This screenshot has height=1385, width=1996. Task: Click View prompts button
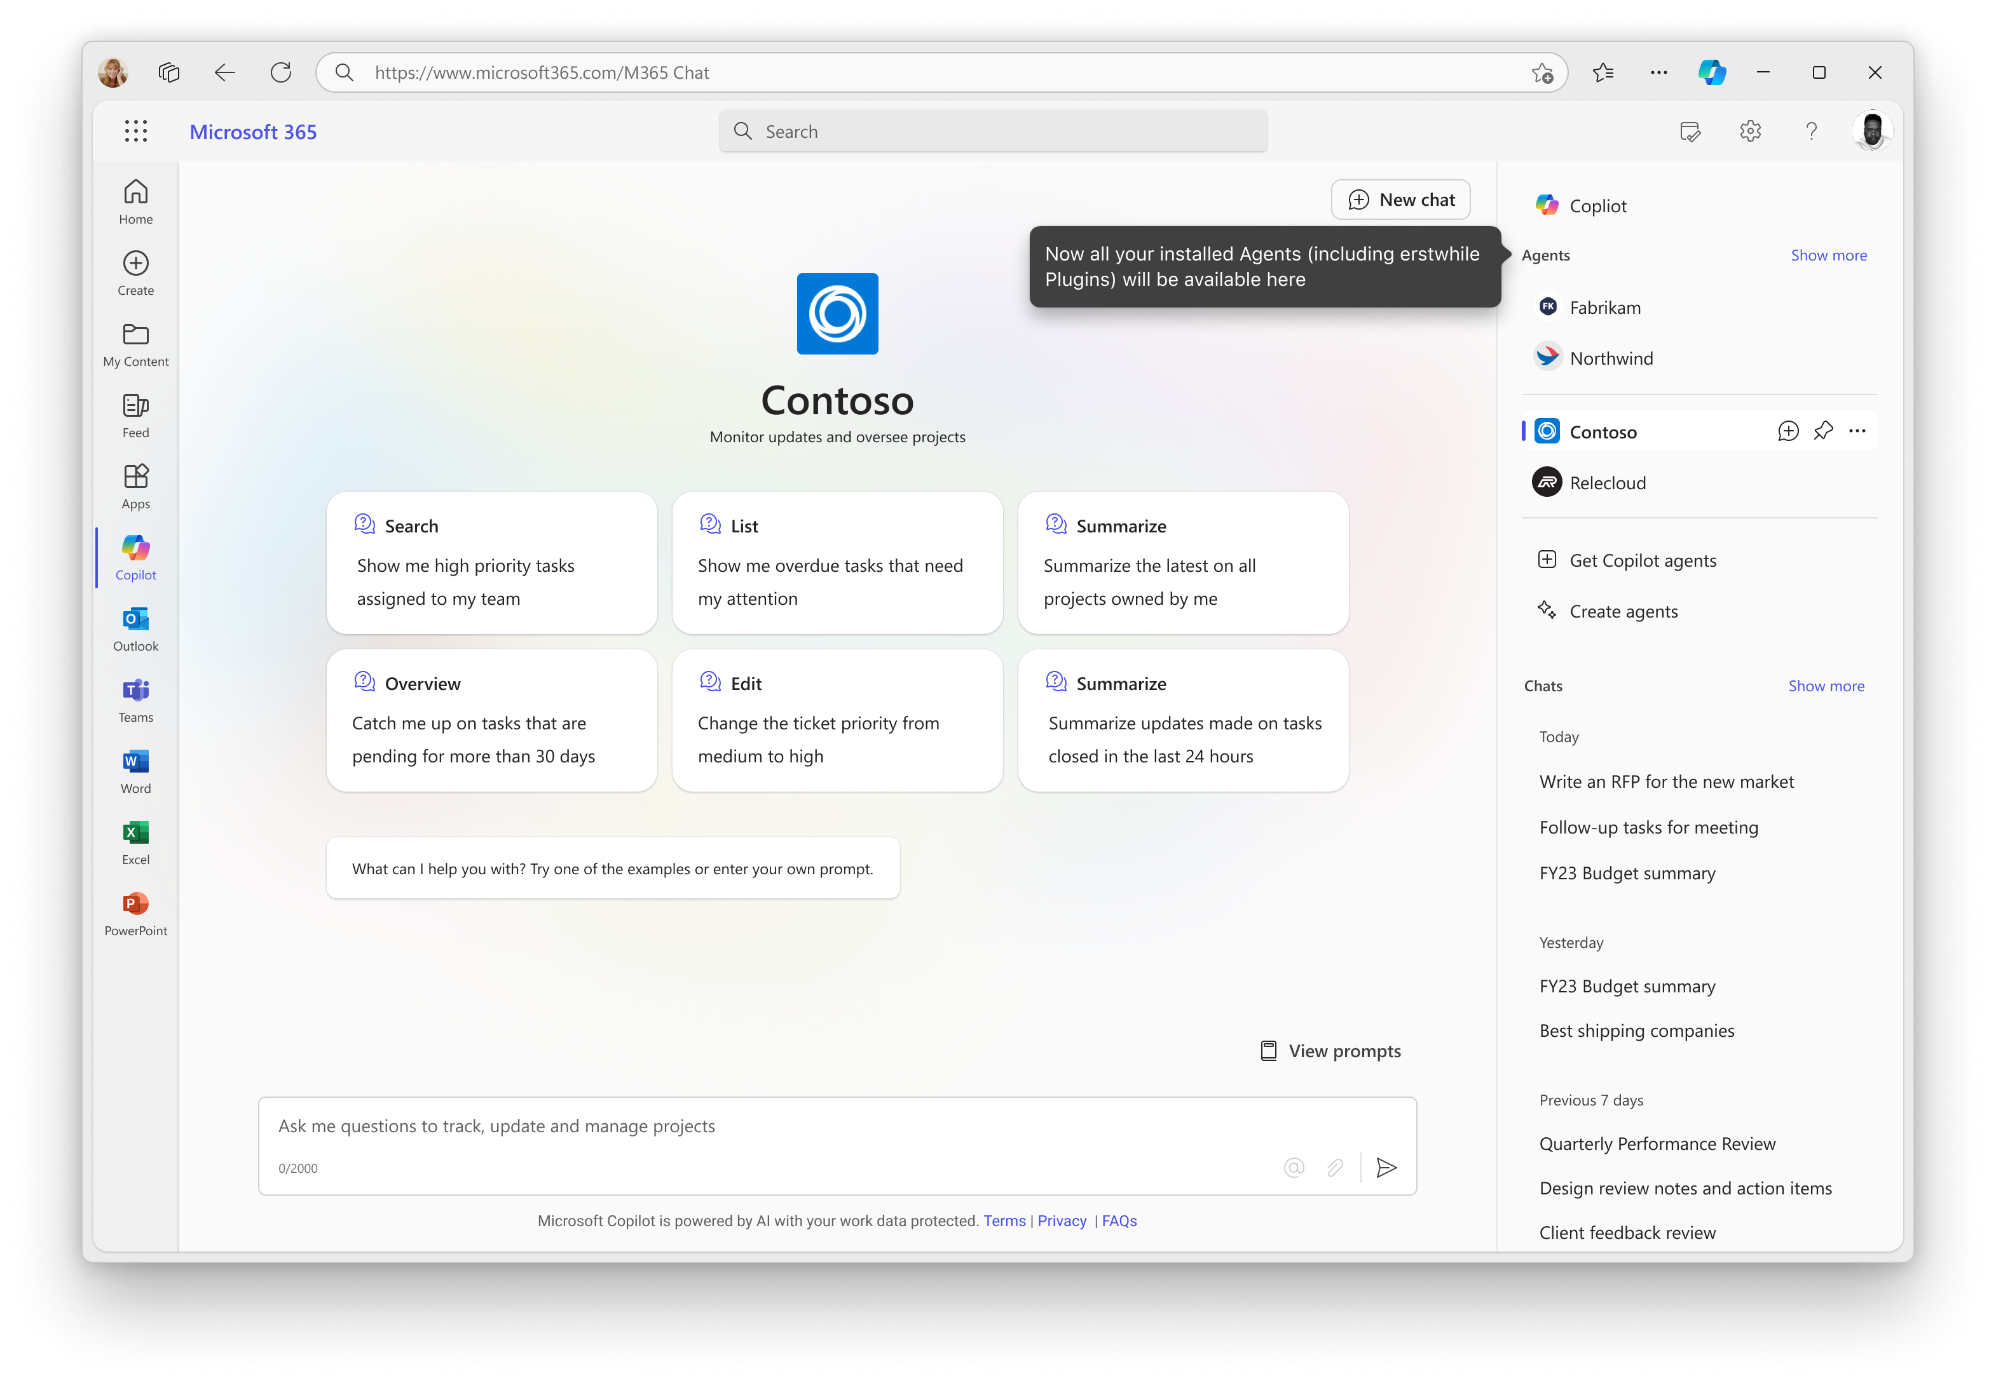[1330, 1051]
